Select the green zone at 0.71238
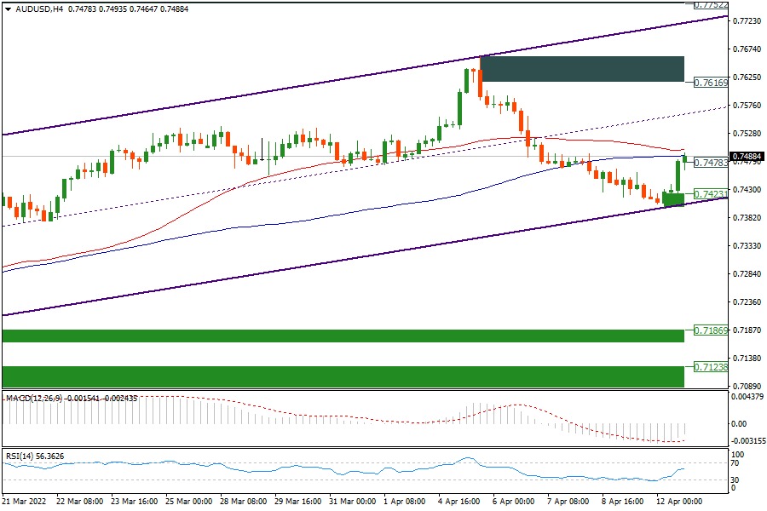 [x=343, y=376]
